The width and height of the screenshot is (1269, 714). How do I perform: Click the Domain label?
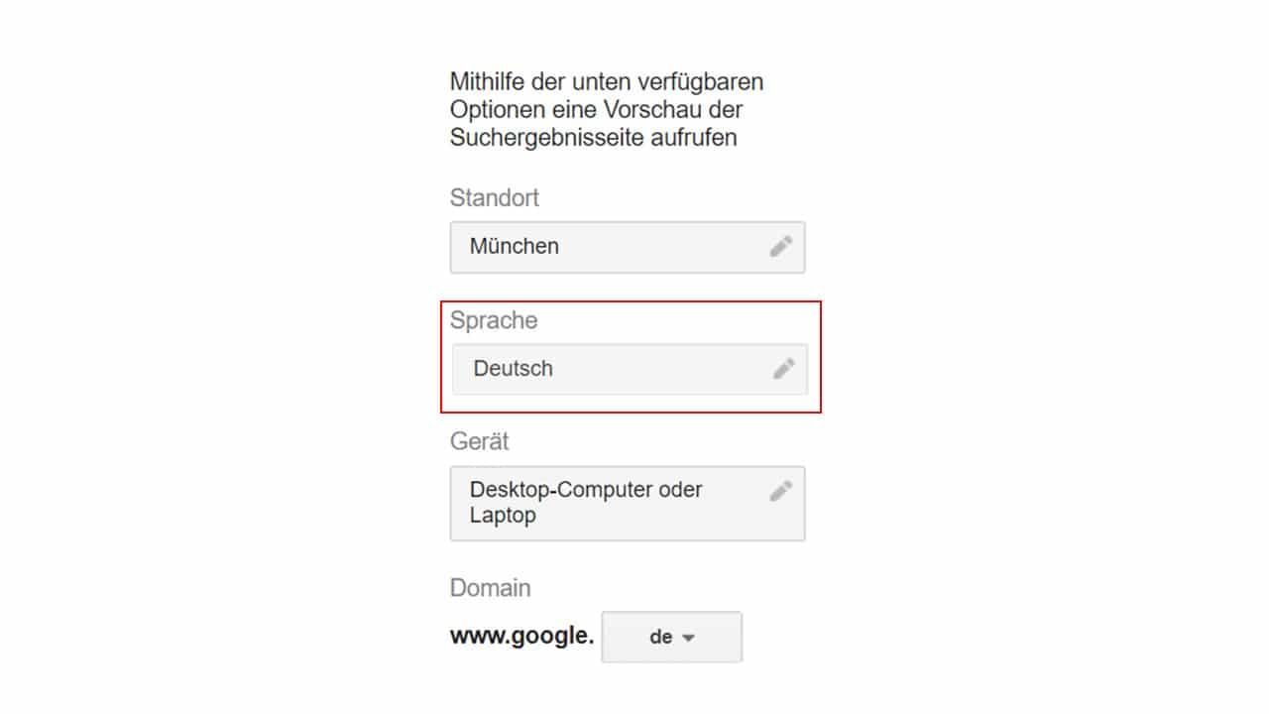(490, 587)
